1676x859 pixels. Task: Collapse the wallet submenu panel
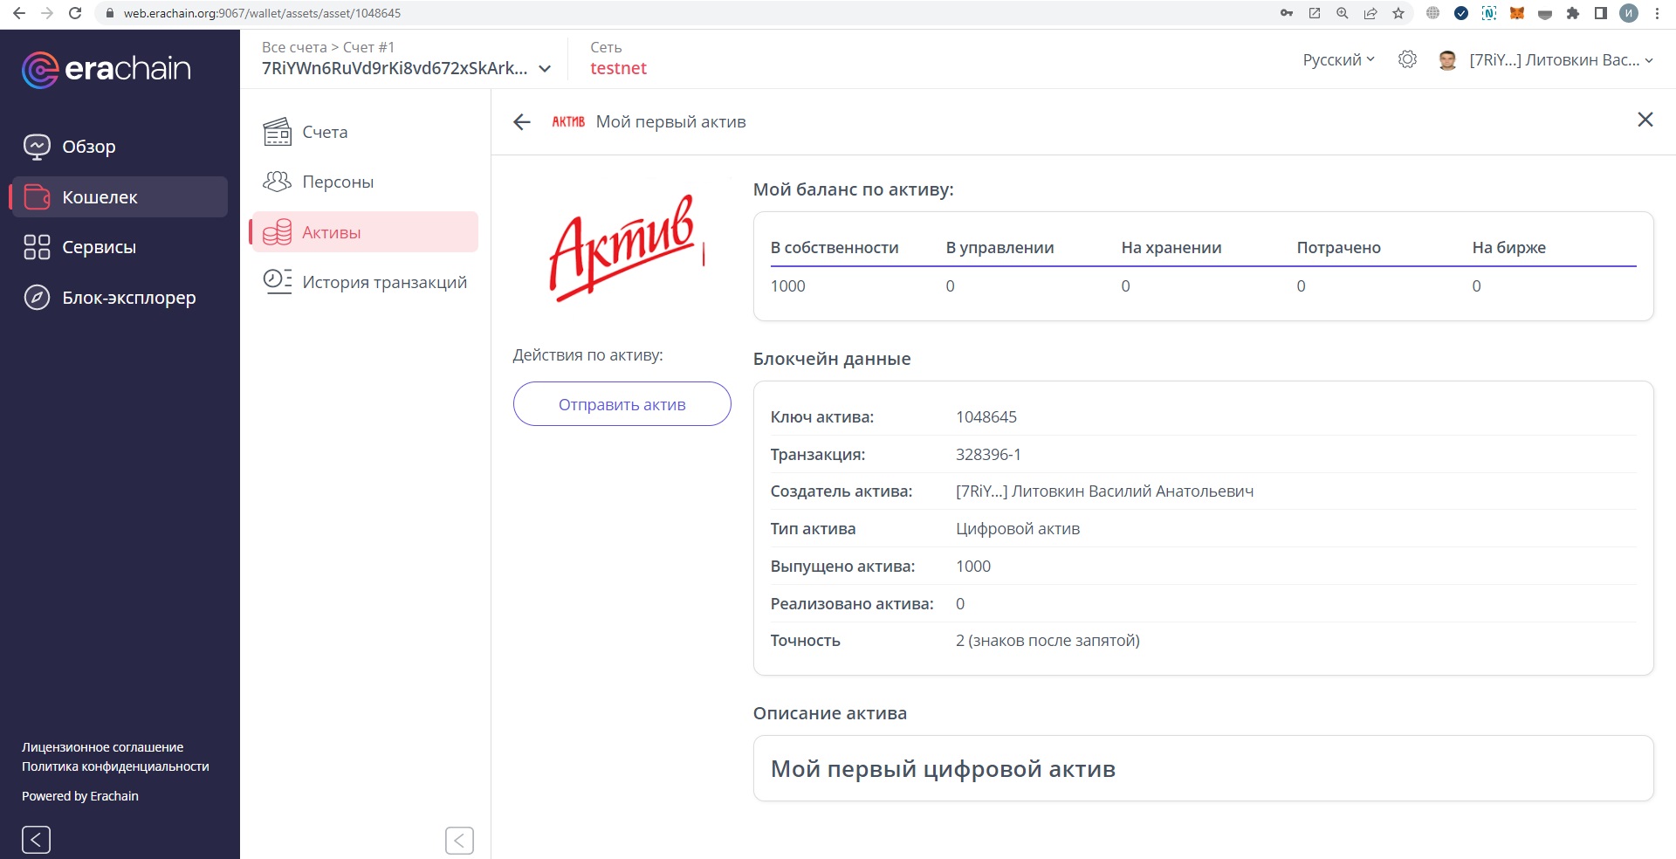(x=459, y=841)
